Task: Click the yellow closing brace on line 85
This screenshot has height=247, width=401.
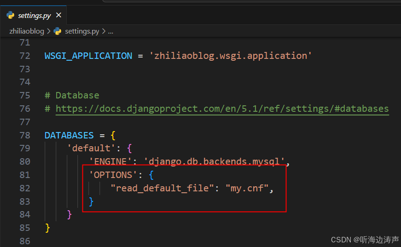Action: 47,228
